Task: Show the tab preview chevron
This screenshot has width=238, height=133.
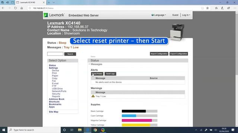Action: point(54,3)
